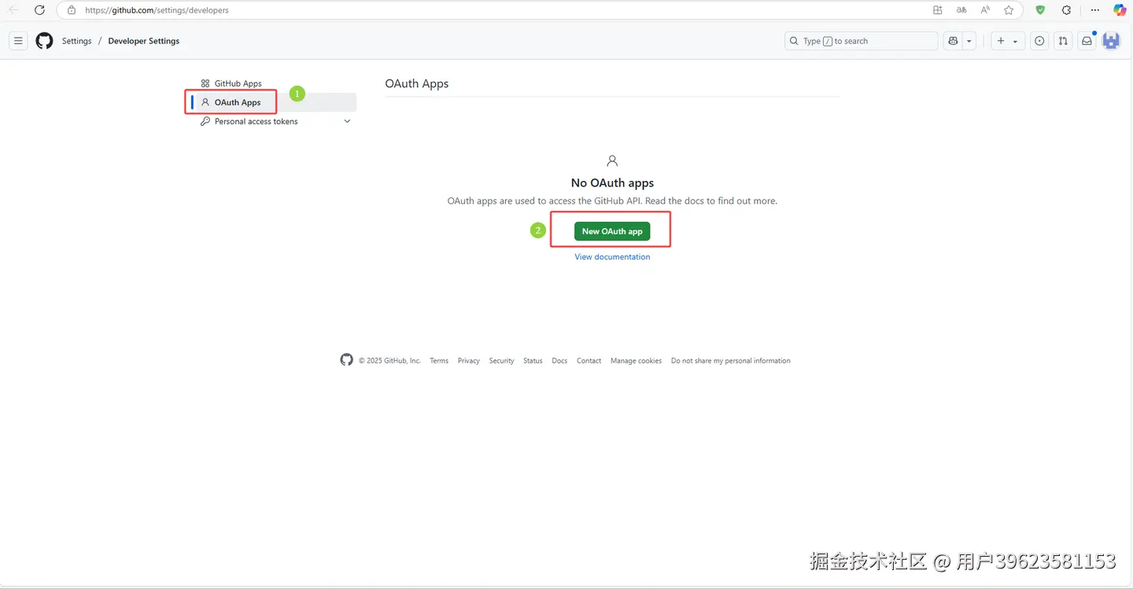Click Do not share my personal information

tap(731, 361)
